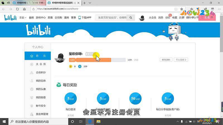Click the 5 EXP circle for 每日分享视频
This screenshot has height=125, width=223.
[168, 99]
